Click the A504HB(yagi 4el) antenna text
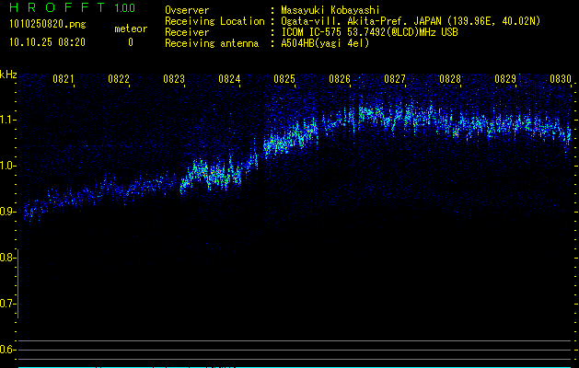This screenshot has width=579, height=368. [325, 43]
